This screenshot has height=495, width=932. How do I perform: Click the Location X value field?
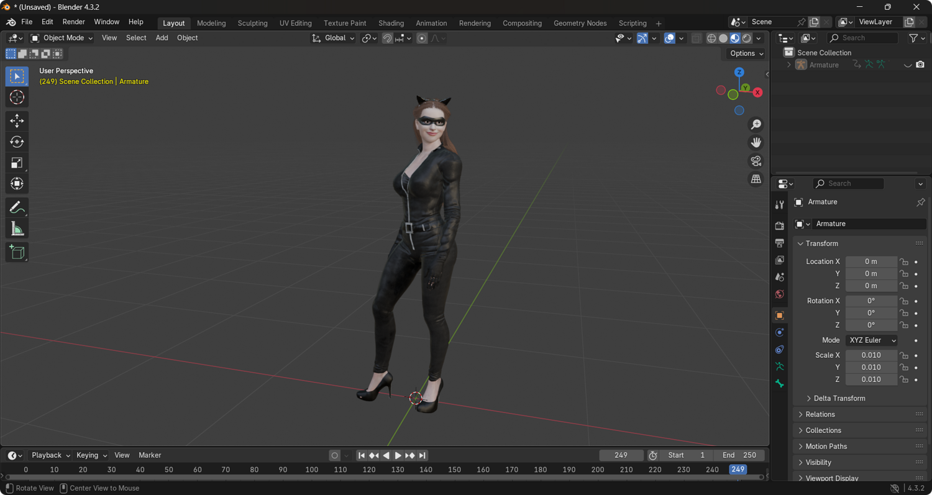871,262
